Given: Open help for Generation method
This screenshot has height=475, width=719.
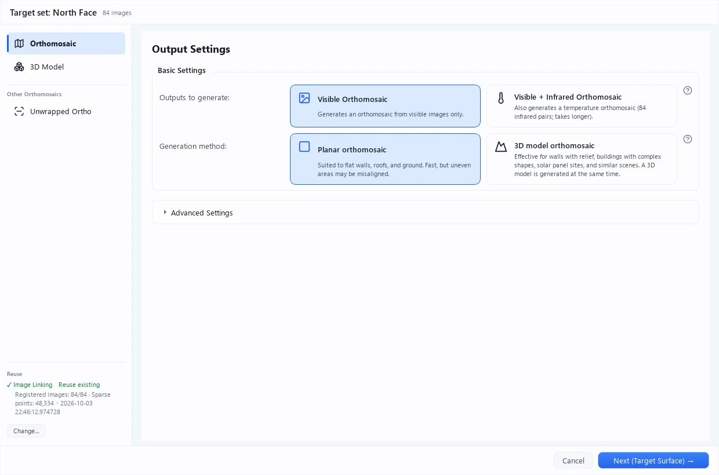Looking at the screenshot, I should point(688,139).
